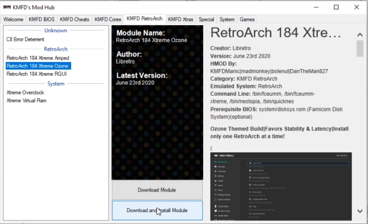
Task: Open the System tab
Action: (x=227, y=19)
